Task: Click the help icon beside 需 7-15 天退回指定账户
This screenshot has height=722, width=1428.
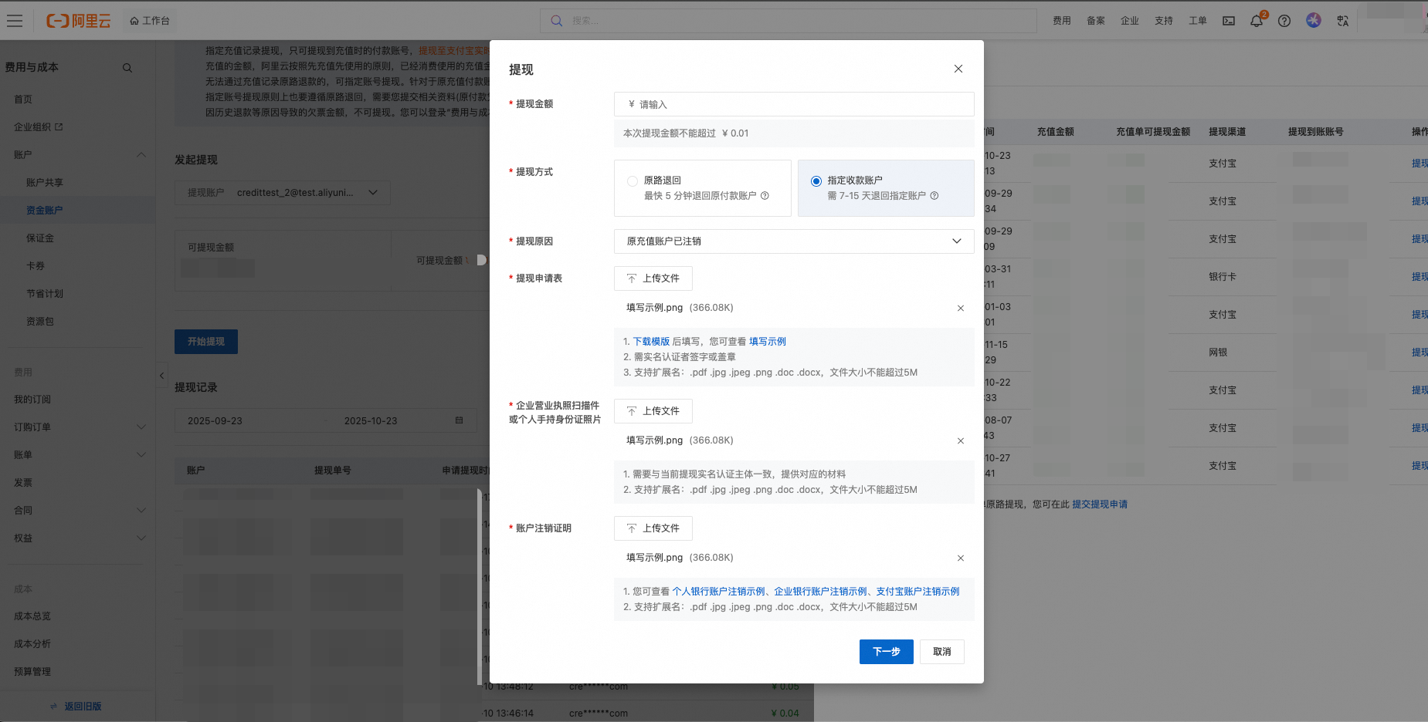Action: point(934,196)
